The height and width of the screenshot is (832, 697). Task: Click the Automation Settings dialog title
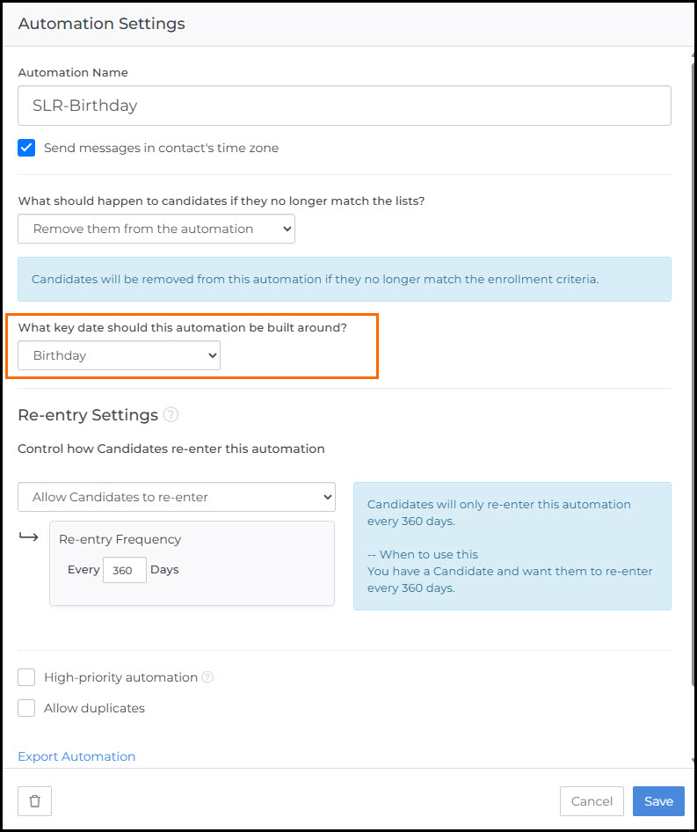[101, 24]
